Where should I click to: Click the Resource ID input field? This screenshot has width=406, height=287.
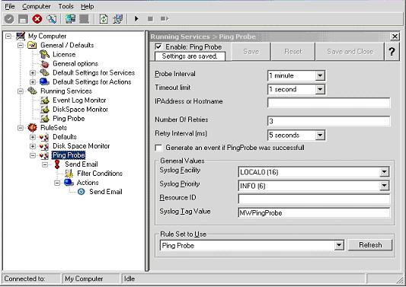pos(314,199)
